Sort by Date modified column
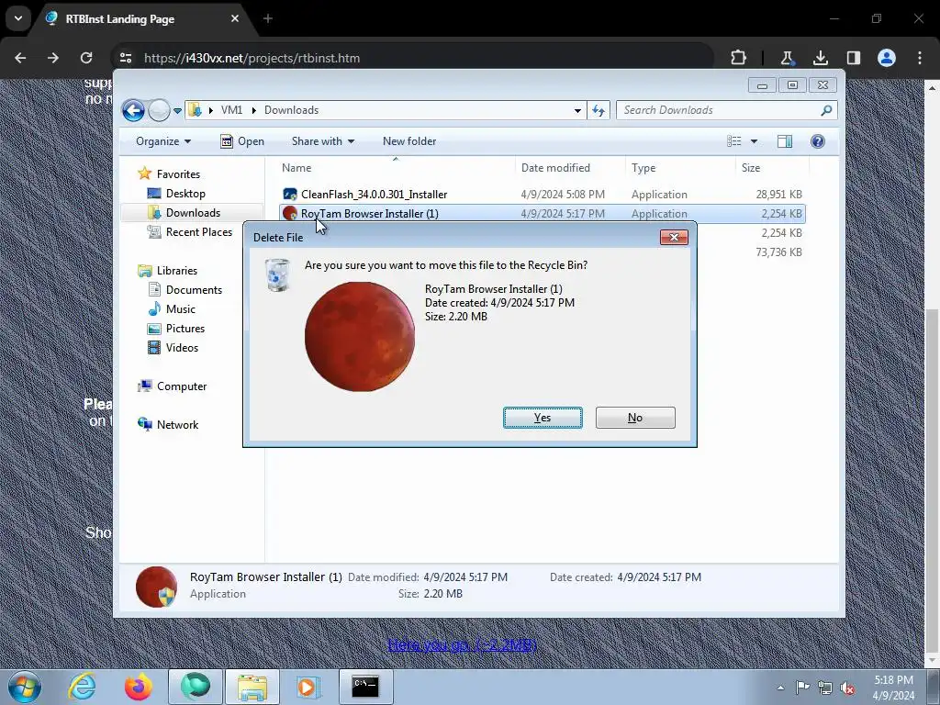 click(569, 168)
